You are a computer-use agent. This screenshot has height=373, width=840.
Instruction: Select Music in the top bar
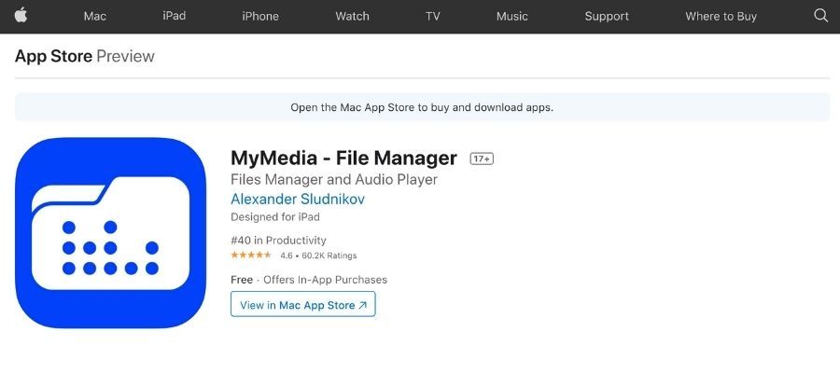(x=512, y=16)
